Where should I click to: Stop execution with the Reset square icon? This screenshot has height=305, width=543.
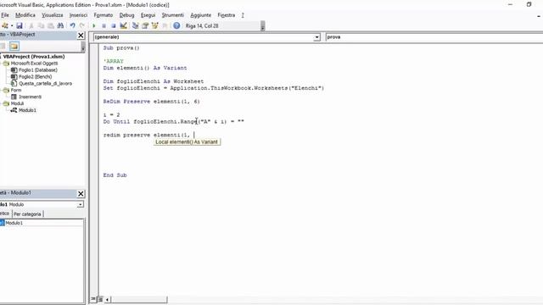pyautogui.click(x=113, y=25)
